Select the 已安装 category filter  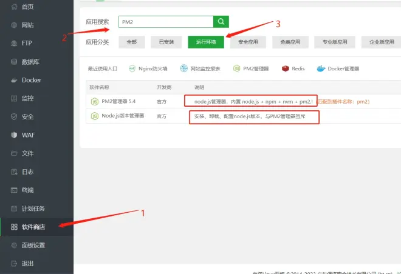(x=166, y=42)
